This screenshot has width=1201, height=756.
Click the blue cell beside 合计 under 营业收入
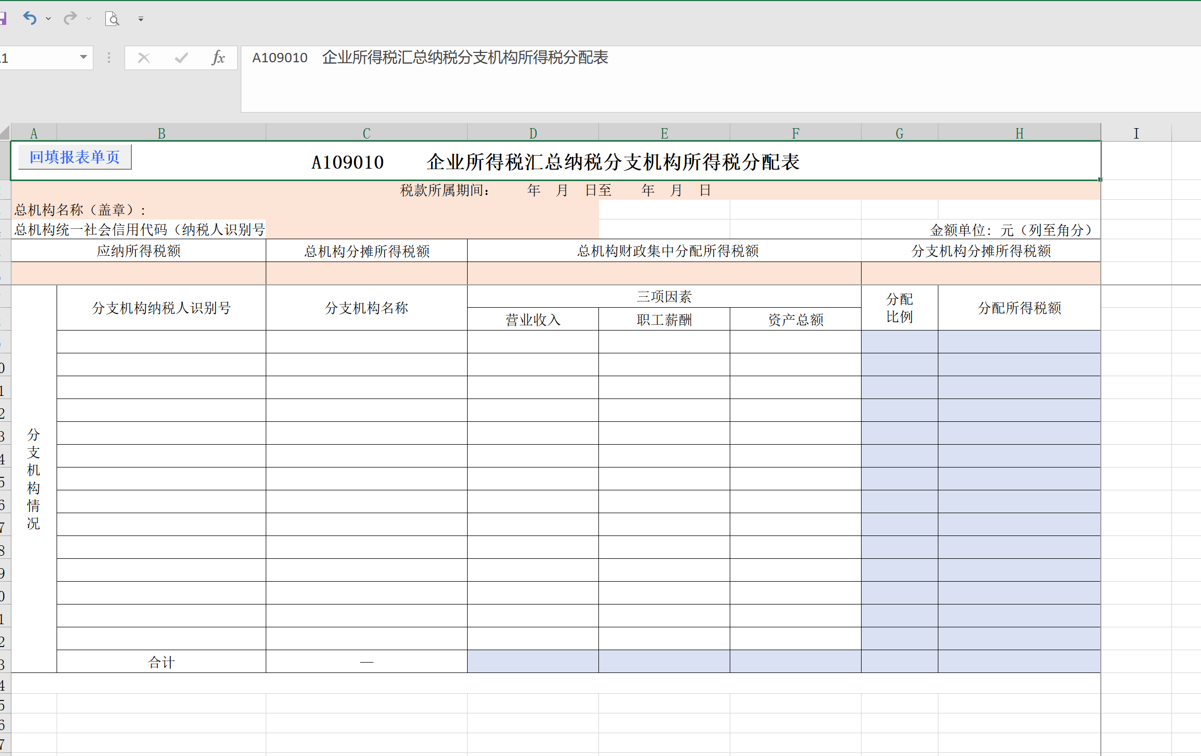click(533, 662)
